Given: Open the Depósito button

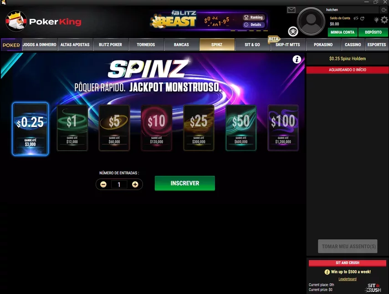Looking at the screenshot, I should [373, 32].
